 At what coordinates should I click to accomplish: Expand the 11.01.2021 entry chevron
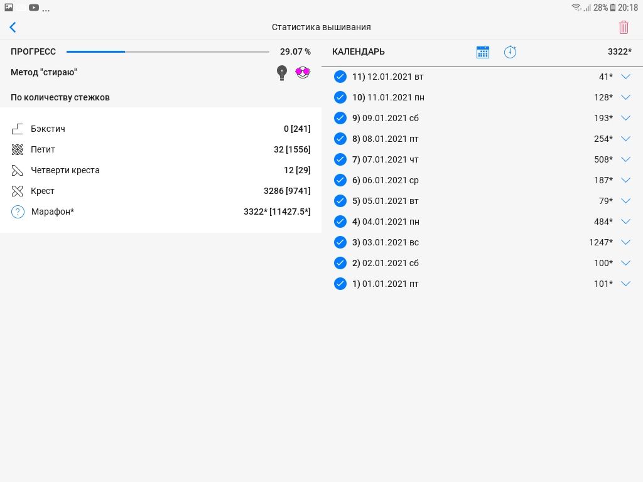click(x=625, y=97)
